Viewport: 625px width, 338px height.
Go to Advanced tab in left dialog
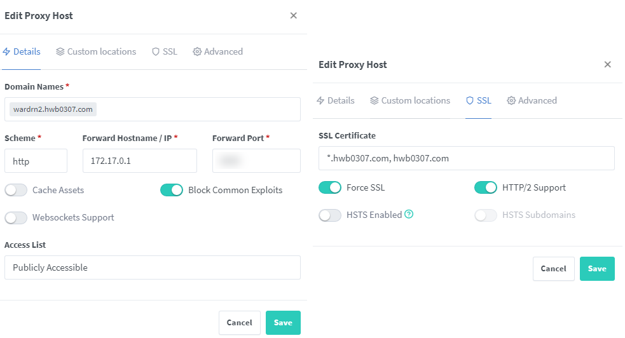[x=217, y=51]
